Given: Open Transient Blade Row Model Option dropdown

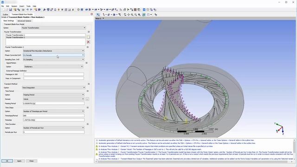Looking at the screenshot, I should [x=53, y=28].
